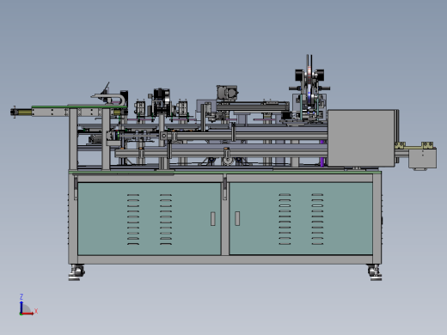Click the right green cabinet door panel

301,218
